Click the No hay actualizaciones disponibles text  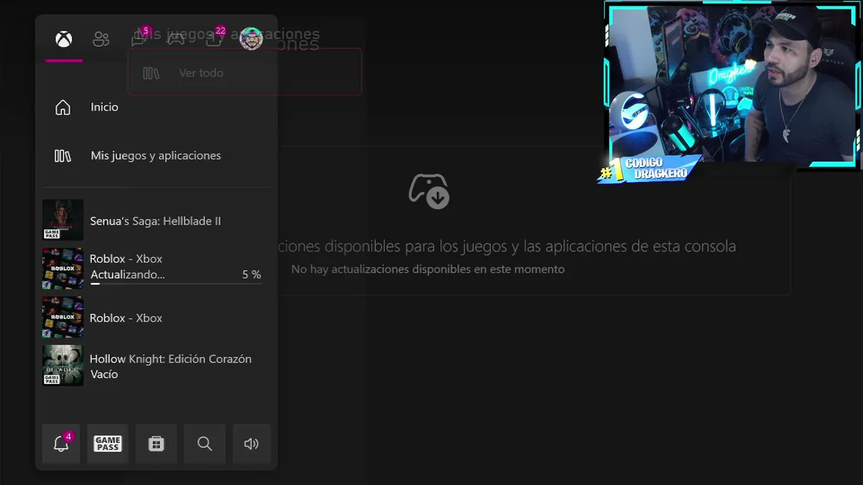point(427,269)
